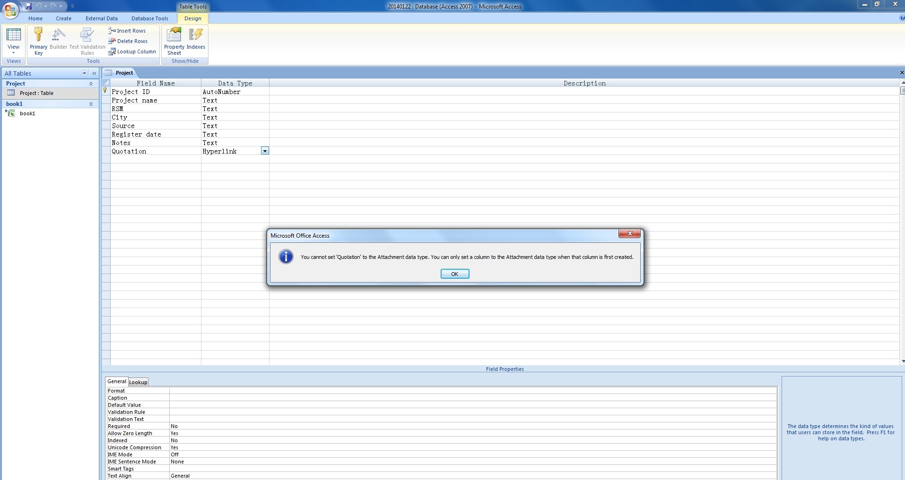Show the Property Sheet pane
The image size is (905, 480).
pos(174,41)
